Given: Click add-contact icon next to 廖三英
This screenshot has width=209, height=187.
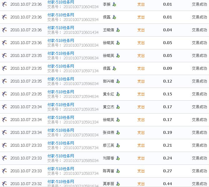Looking at the screenshot, I should click(x=118, y=145).
